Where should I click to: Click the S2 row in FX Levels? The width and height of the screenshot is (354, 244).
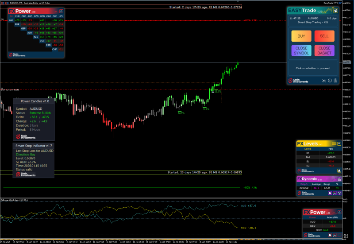(x=319, y=166)
